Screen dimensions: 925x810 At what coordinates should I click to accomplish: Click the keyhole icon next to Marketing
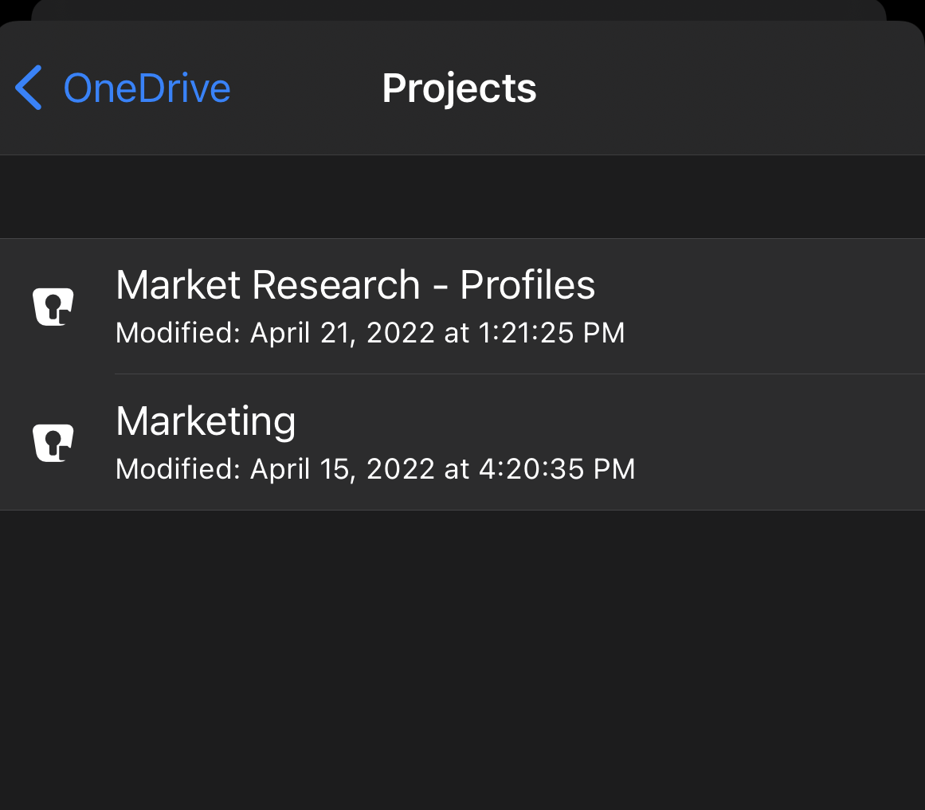coord(53,442)
